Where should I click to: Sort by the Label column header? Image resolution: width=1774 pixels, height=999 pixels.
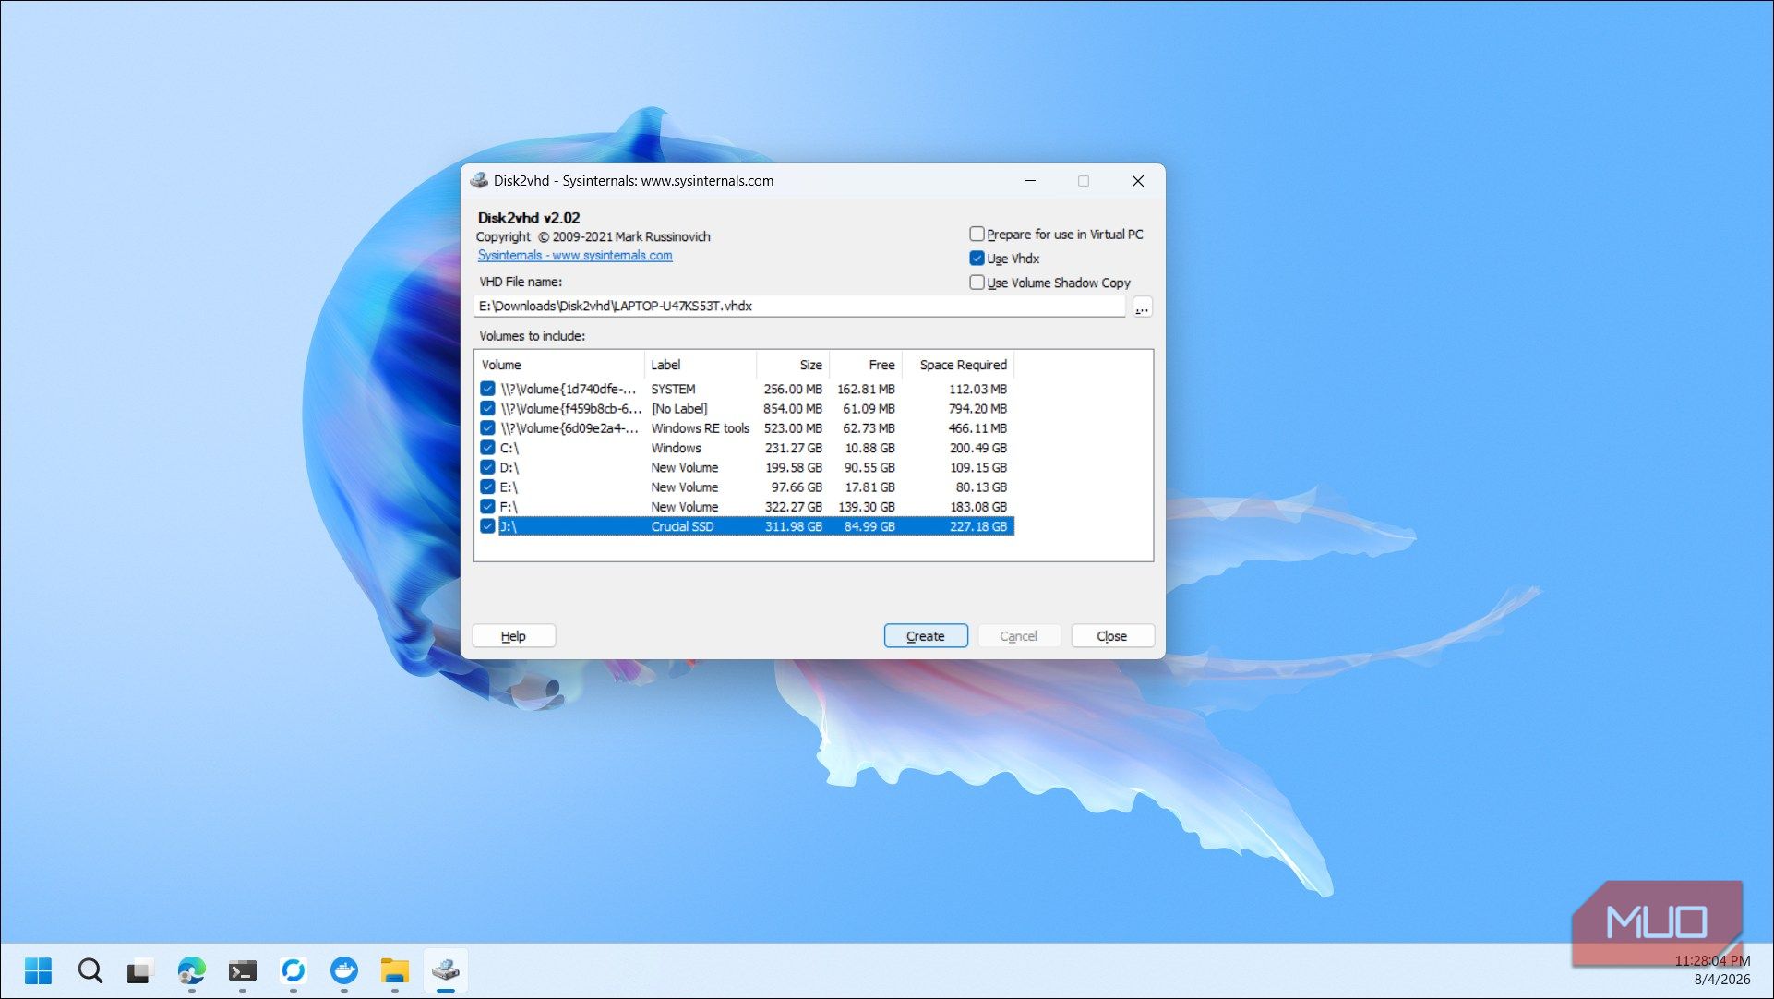(x=700, y=365)
